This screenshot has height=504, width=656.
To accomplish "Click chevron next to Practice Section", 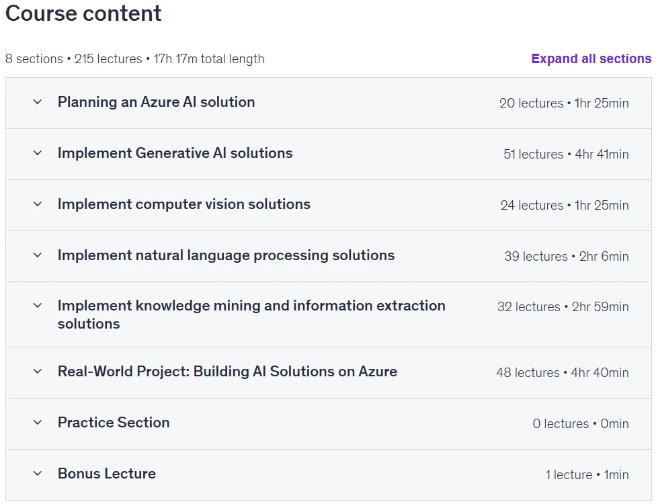I will 38,423.
